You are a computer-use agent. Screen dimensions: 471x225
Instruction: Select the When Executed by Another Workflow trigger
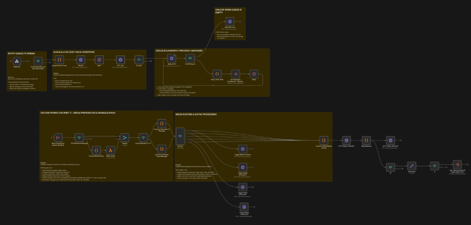coord(57,137)
